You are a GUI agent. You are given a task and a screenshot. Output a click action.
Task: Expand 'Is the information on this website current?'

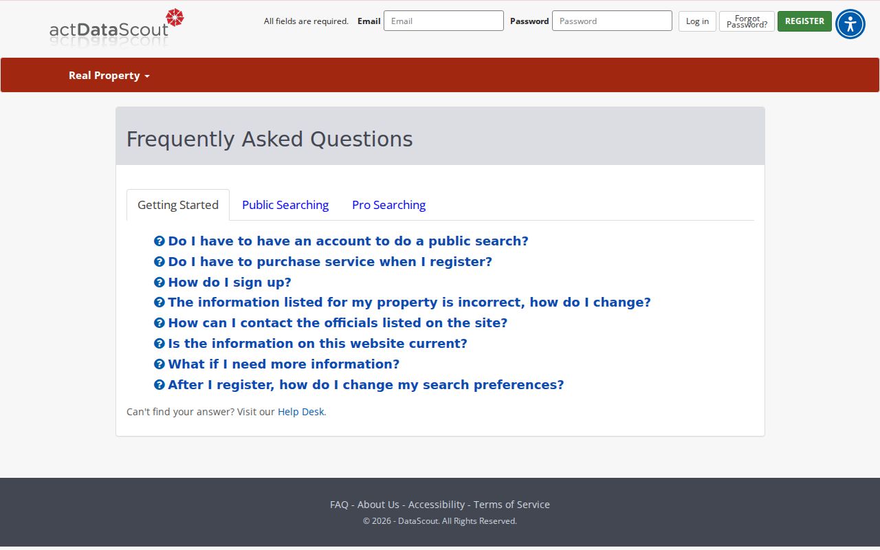point(318,344)
